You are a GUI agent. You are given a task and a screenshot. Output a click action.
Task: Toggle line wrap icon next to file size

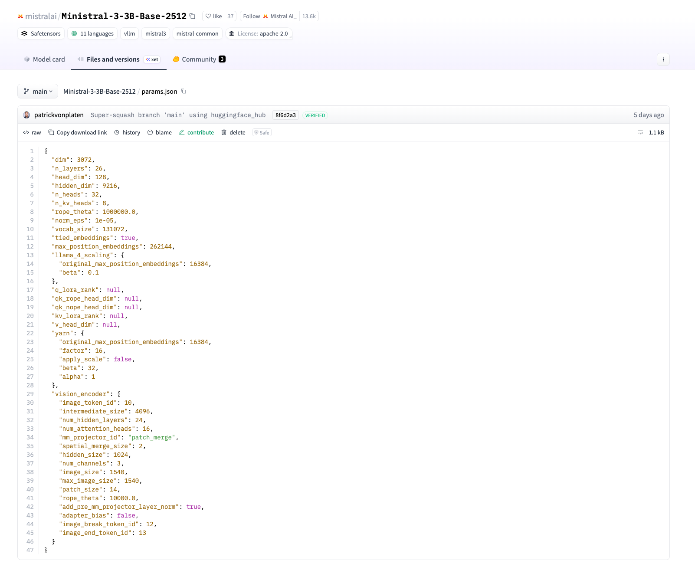[x=640, y=132]
